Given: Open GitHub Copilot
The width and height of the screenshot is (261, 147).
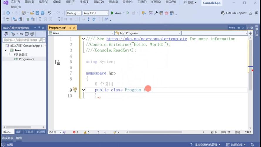Looking at the screenshot, I should click(x=234, y=13).
